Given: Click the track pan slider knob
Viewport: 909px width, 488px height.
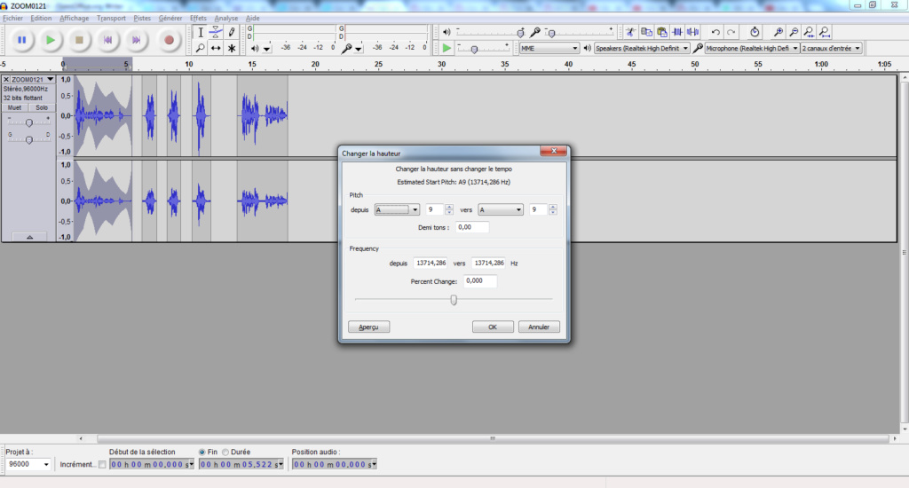Looking at the screenshot, I should [x=29, y=139].
